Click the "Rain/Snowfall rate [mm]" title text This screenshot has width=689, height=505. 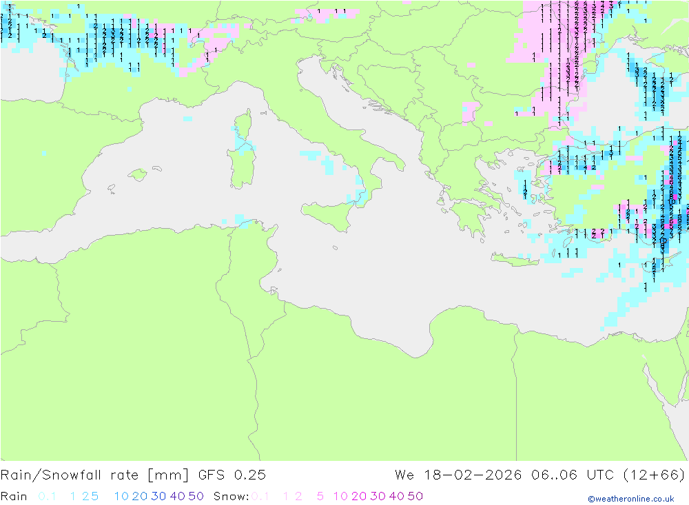tap(94, 475)
